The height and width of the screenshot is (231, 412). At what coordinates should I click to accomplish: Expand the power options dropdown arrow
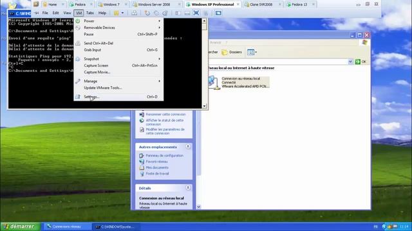[x=122, y=13]
